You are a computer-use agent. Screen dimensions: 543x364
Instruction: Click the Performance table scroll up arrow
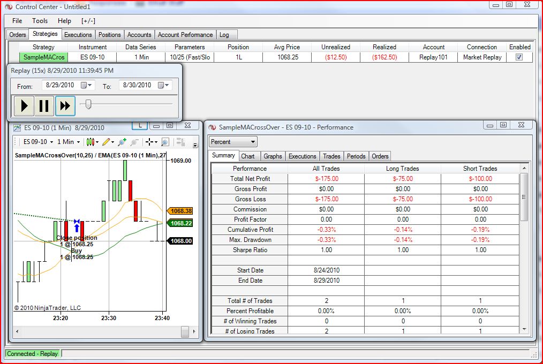point(524,168)
